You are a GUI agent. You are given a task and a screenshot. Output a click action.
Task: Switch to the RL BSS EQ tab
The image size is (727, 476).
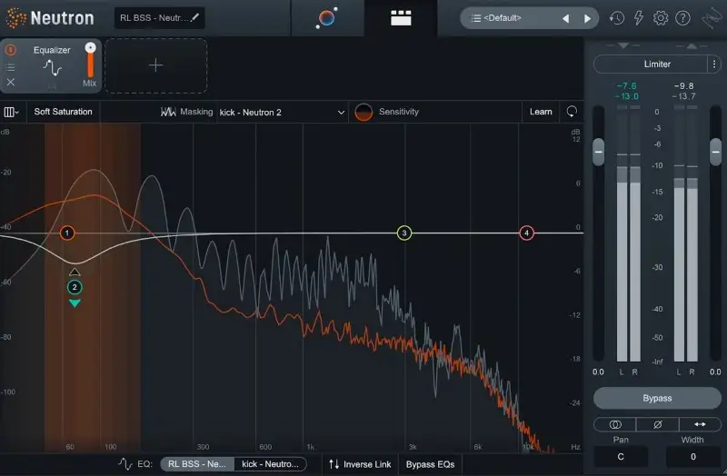point(196,464)
